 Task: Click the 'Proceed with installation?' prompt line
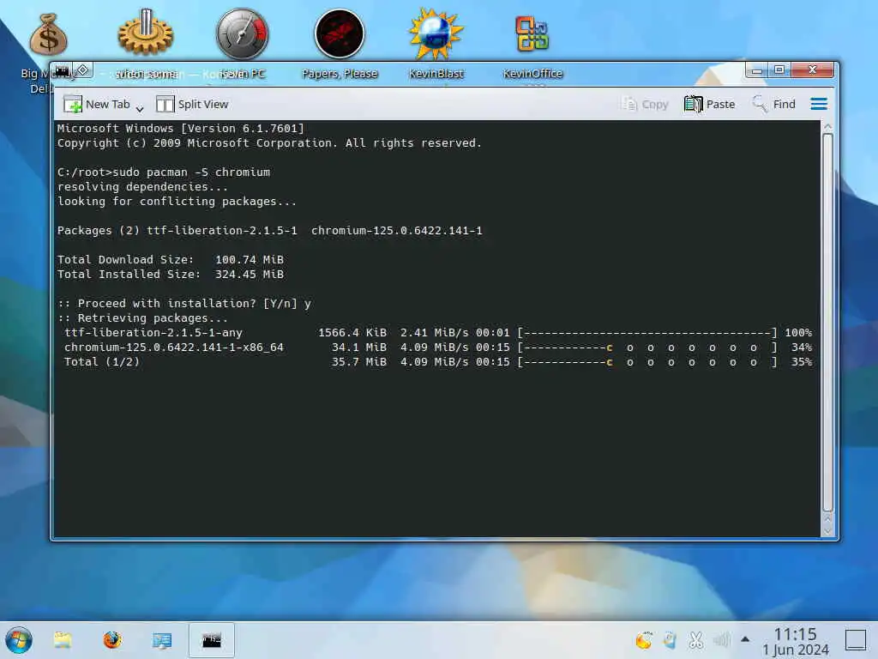tap(184, 303)
